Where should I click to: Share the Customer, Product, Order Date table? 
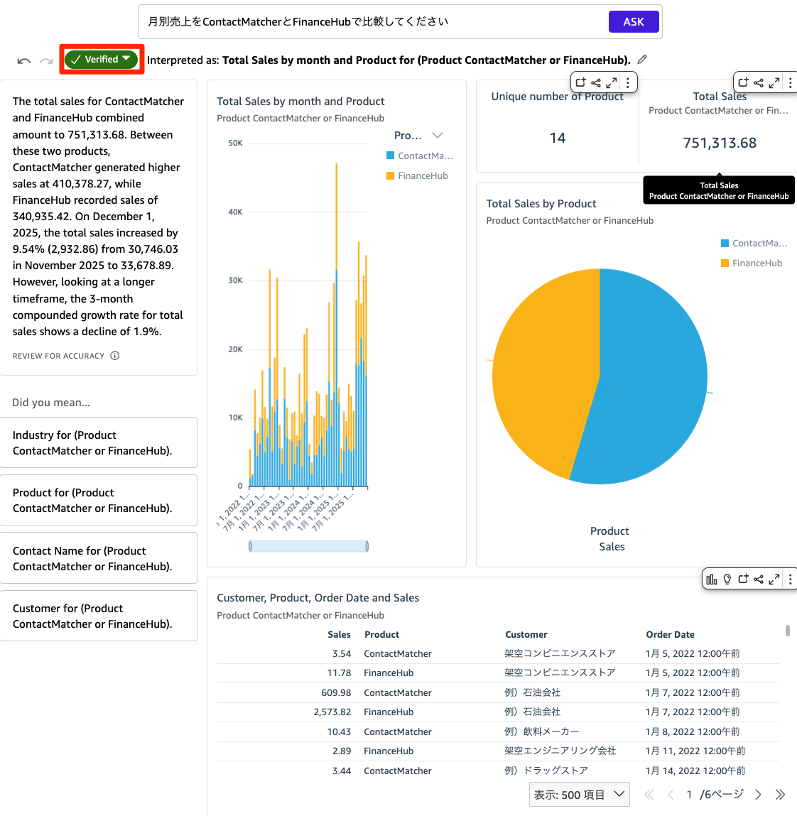(759, 579)
